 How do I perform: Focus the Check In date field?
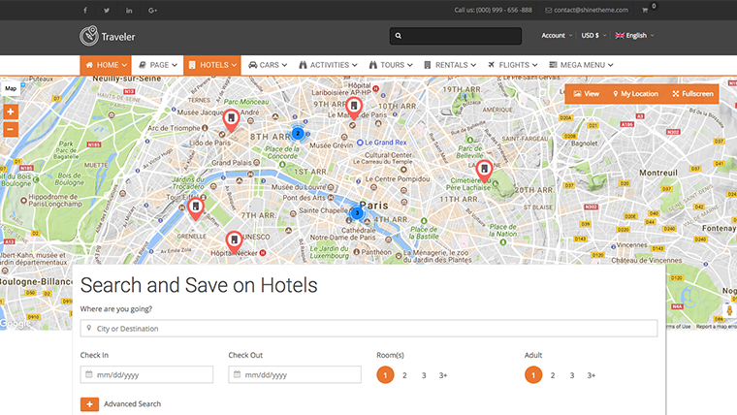(x=146, y=374)
